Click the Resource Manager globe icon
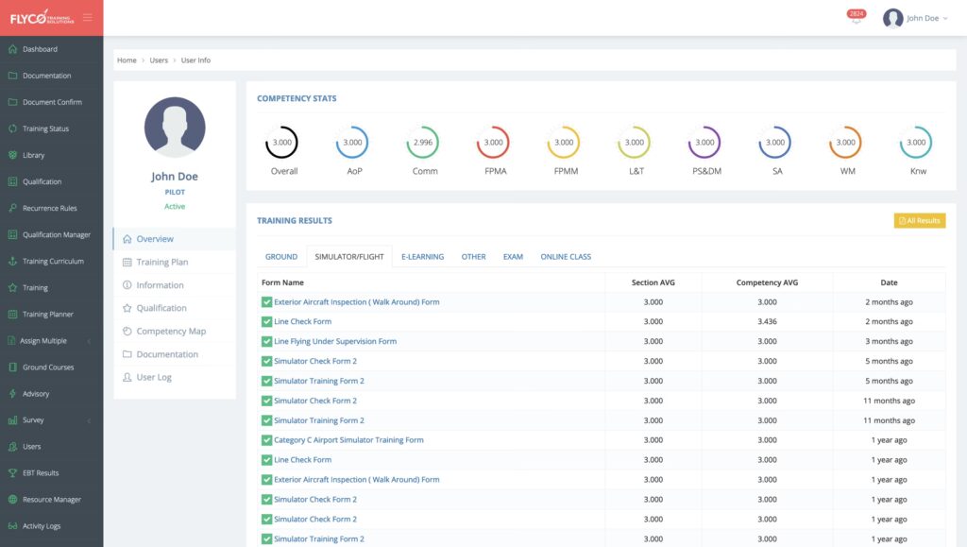 click(x=12, y=499)
